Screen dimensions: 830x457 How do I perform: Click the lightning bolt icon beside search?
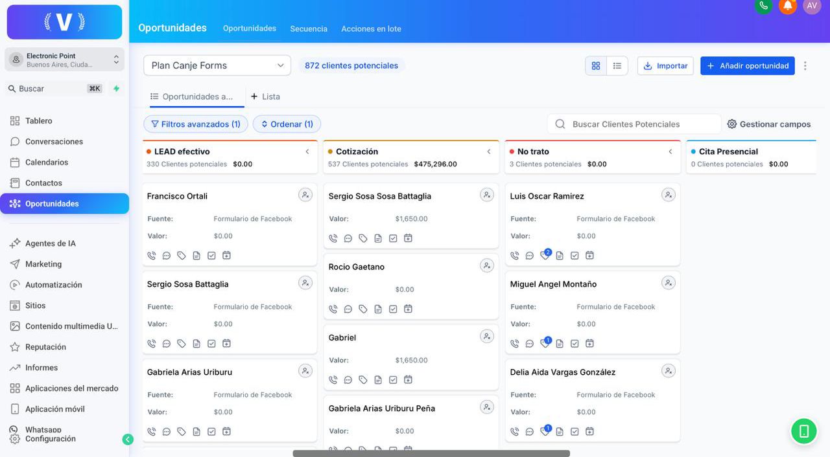pyautogui.click(x=116, y=89)
